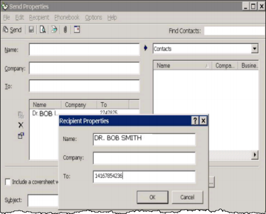This screenshot has width=266, height=214.
Task: Click the scheduler calendar icon
Action: [77, 29]
